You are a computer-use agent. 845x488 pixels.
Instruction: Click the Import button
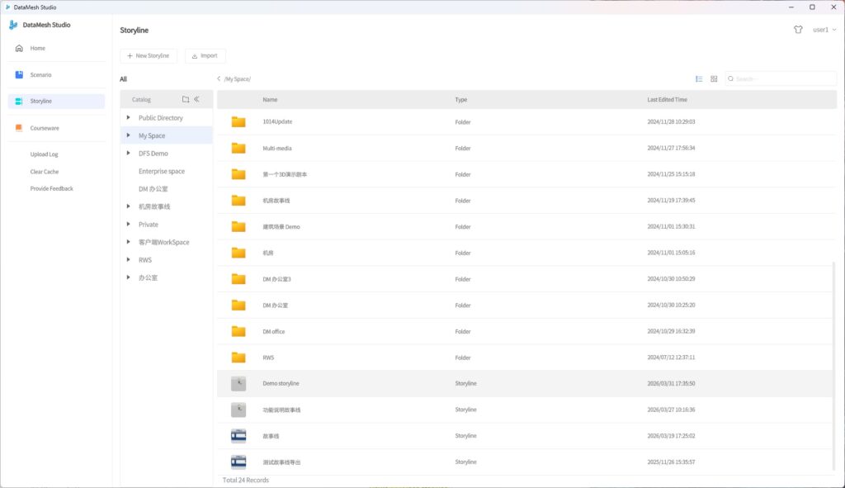pos(205,56)
